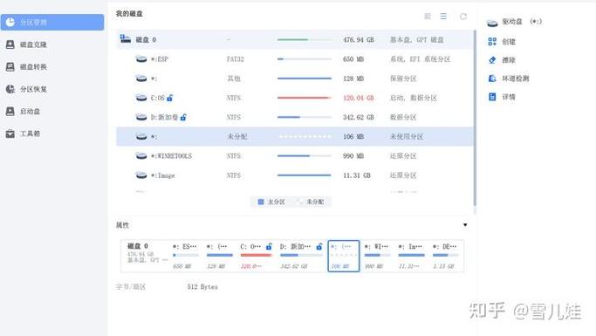Click the 创建 action label

point(509,41)
